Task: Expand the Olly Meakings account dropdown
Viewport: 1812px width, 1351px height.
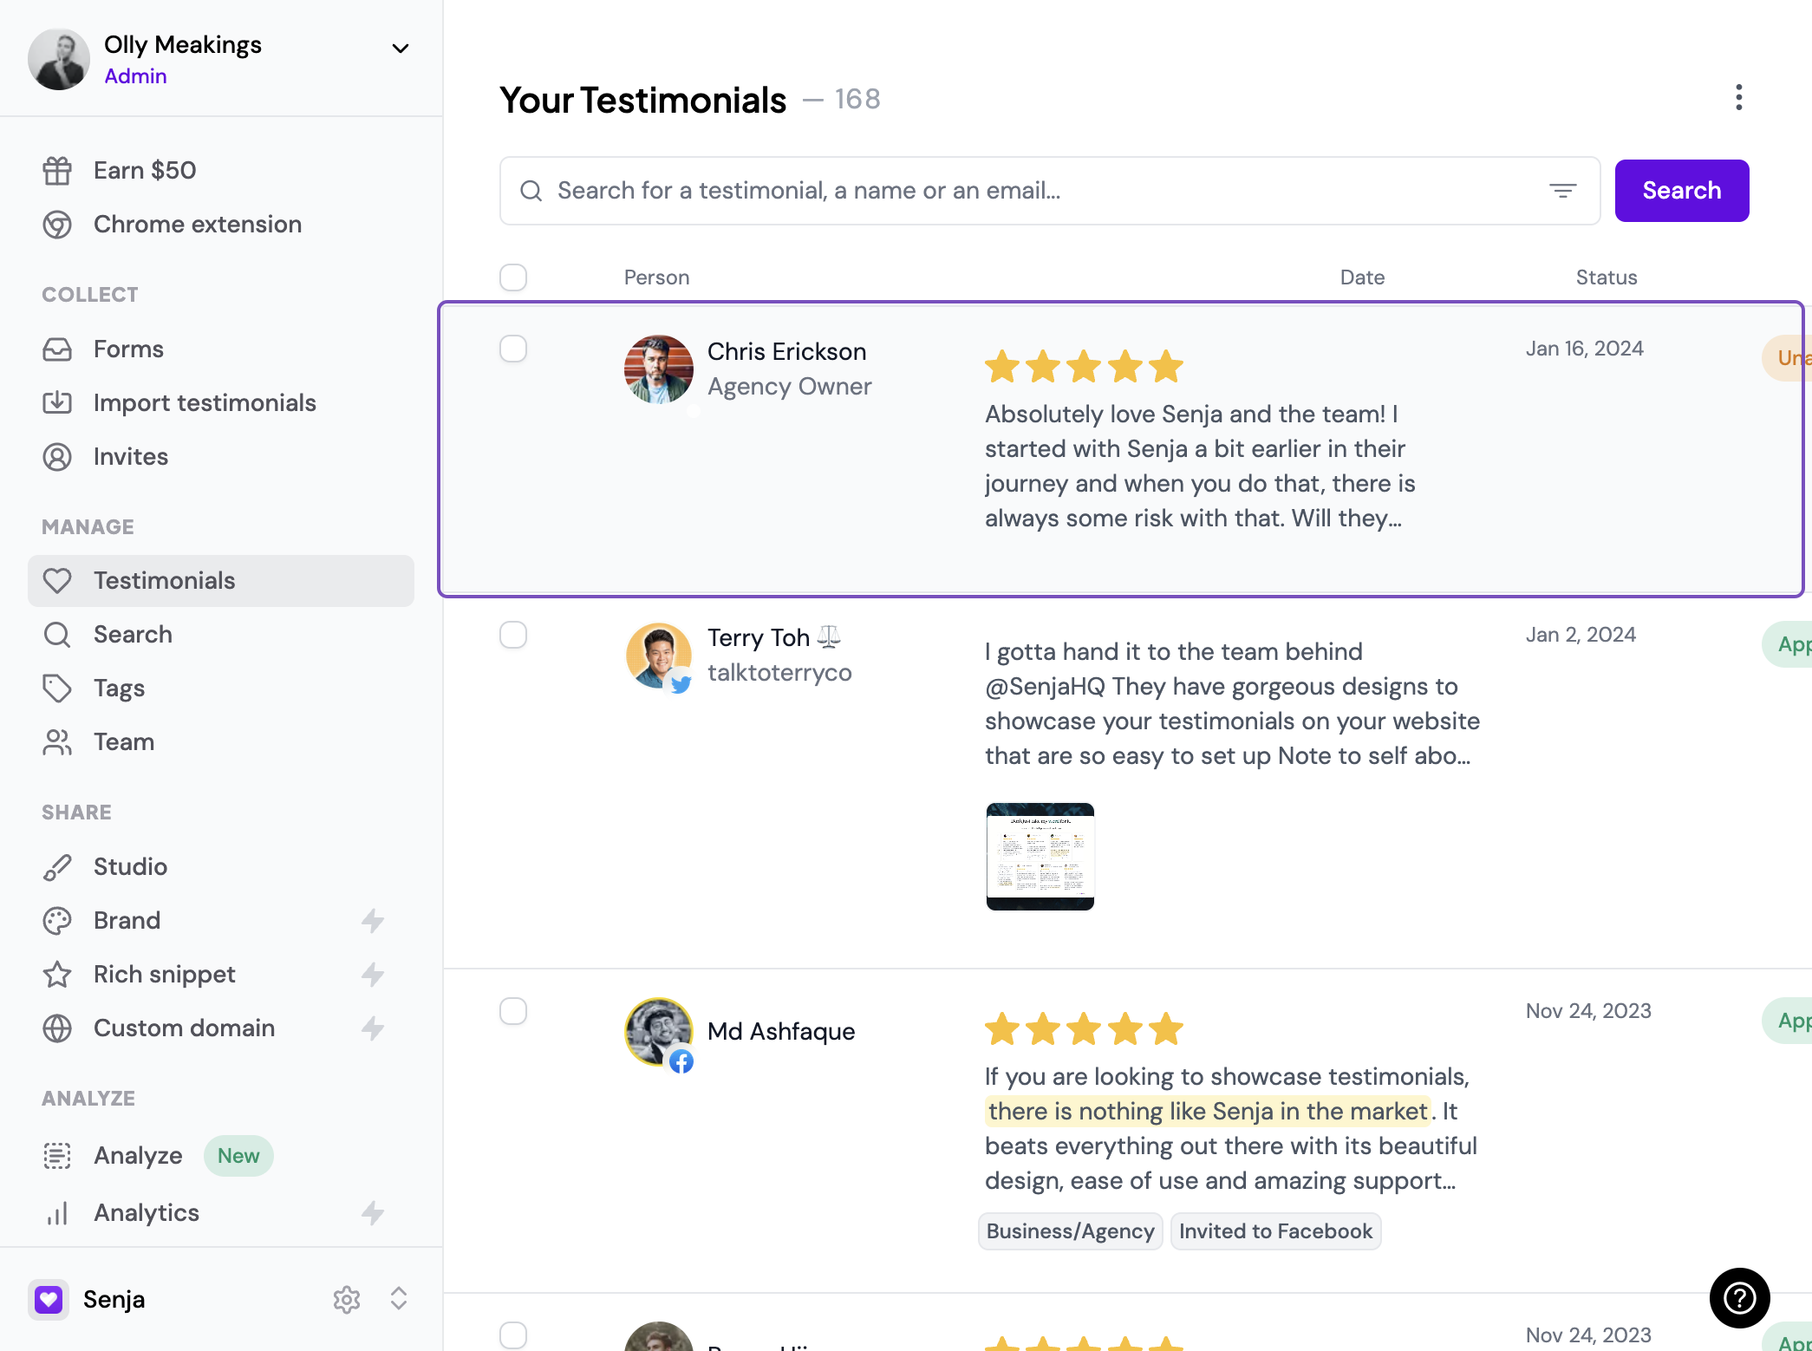Action: (401, 49)
